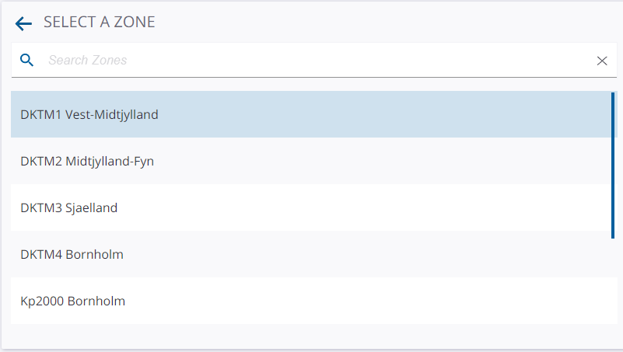The width and height of the screenshot is (623, 352).
Task: Choose the DKTM3 Sjaelland zone
Action: point(311,207)
